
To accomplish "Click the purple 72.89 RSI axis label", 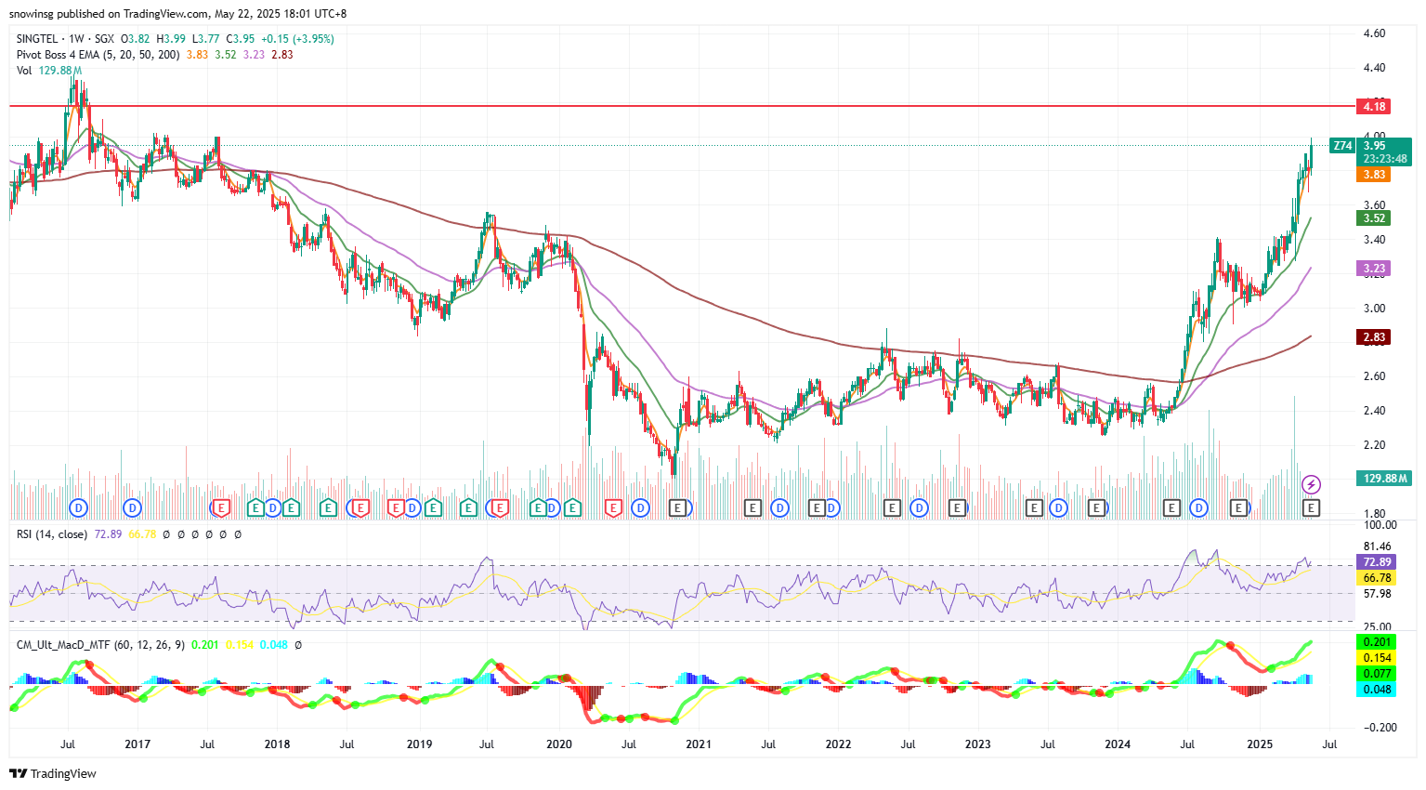I will [x=1376, y=562].
